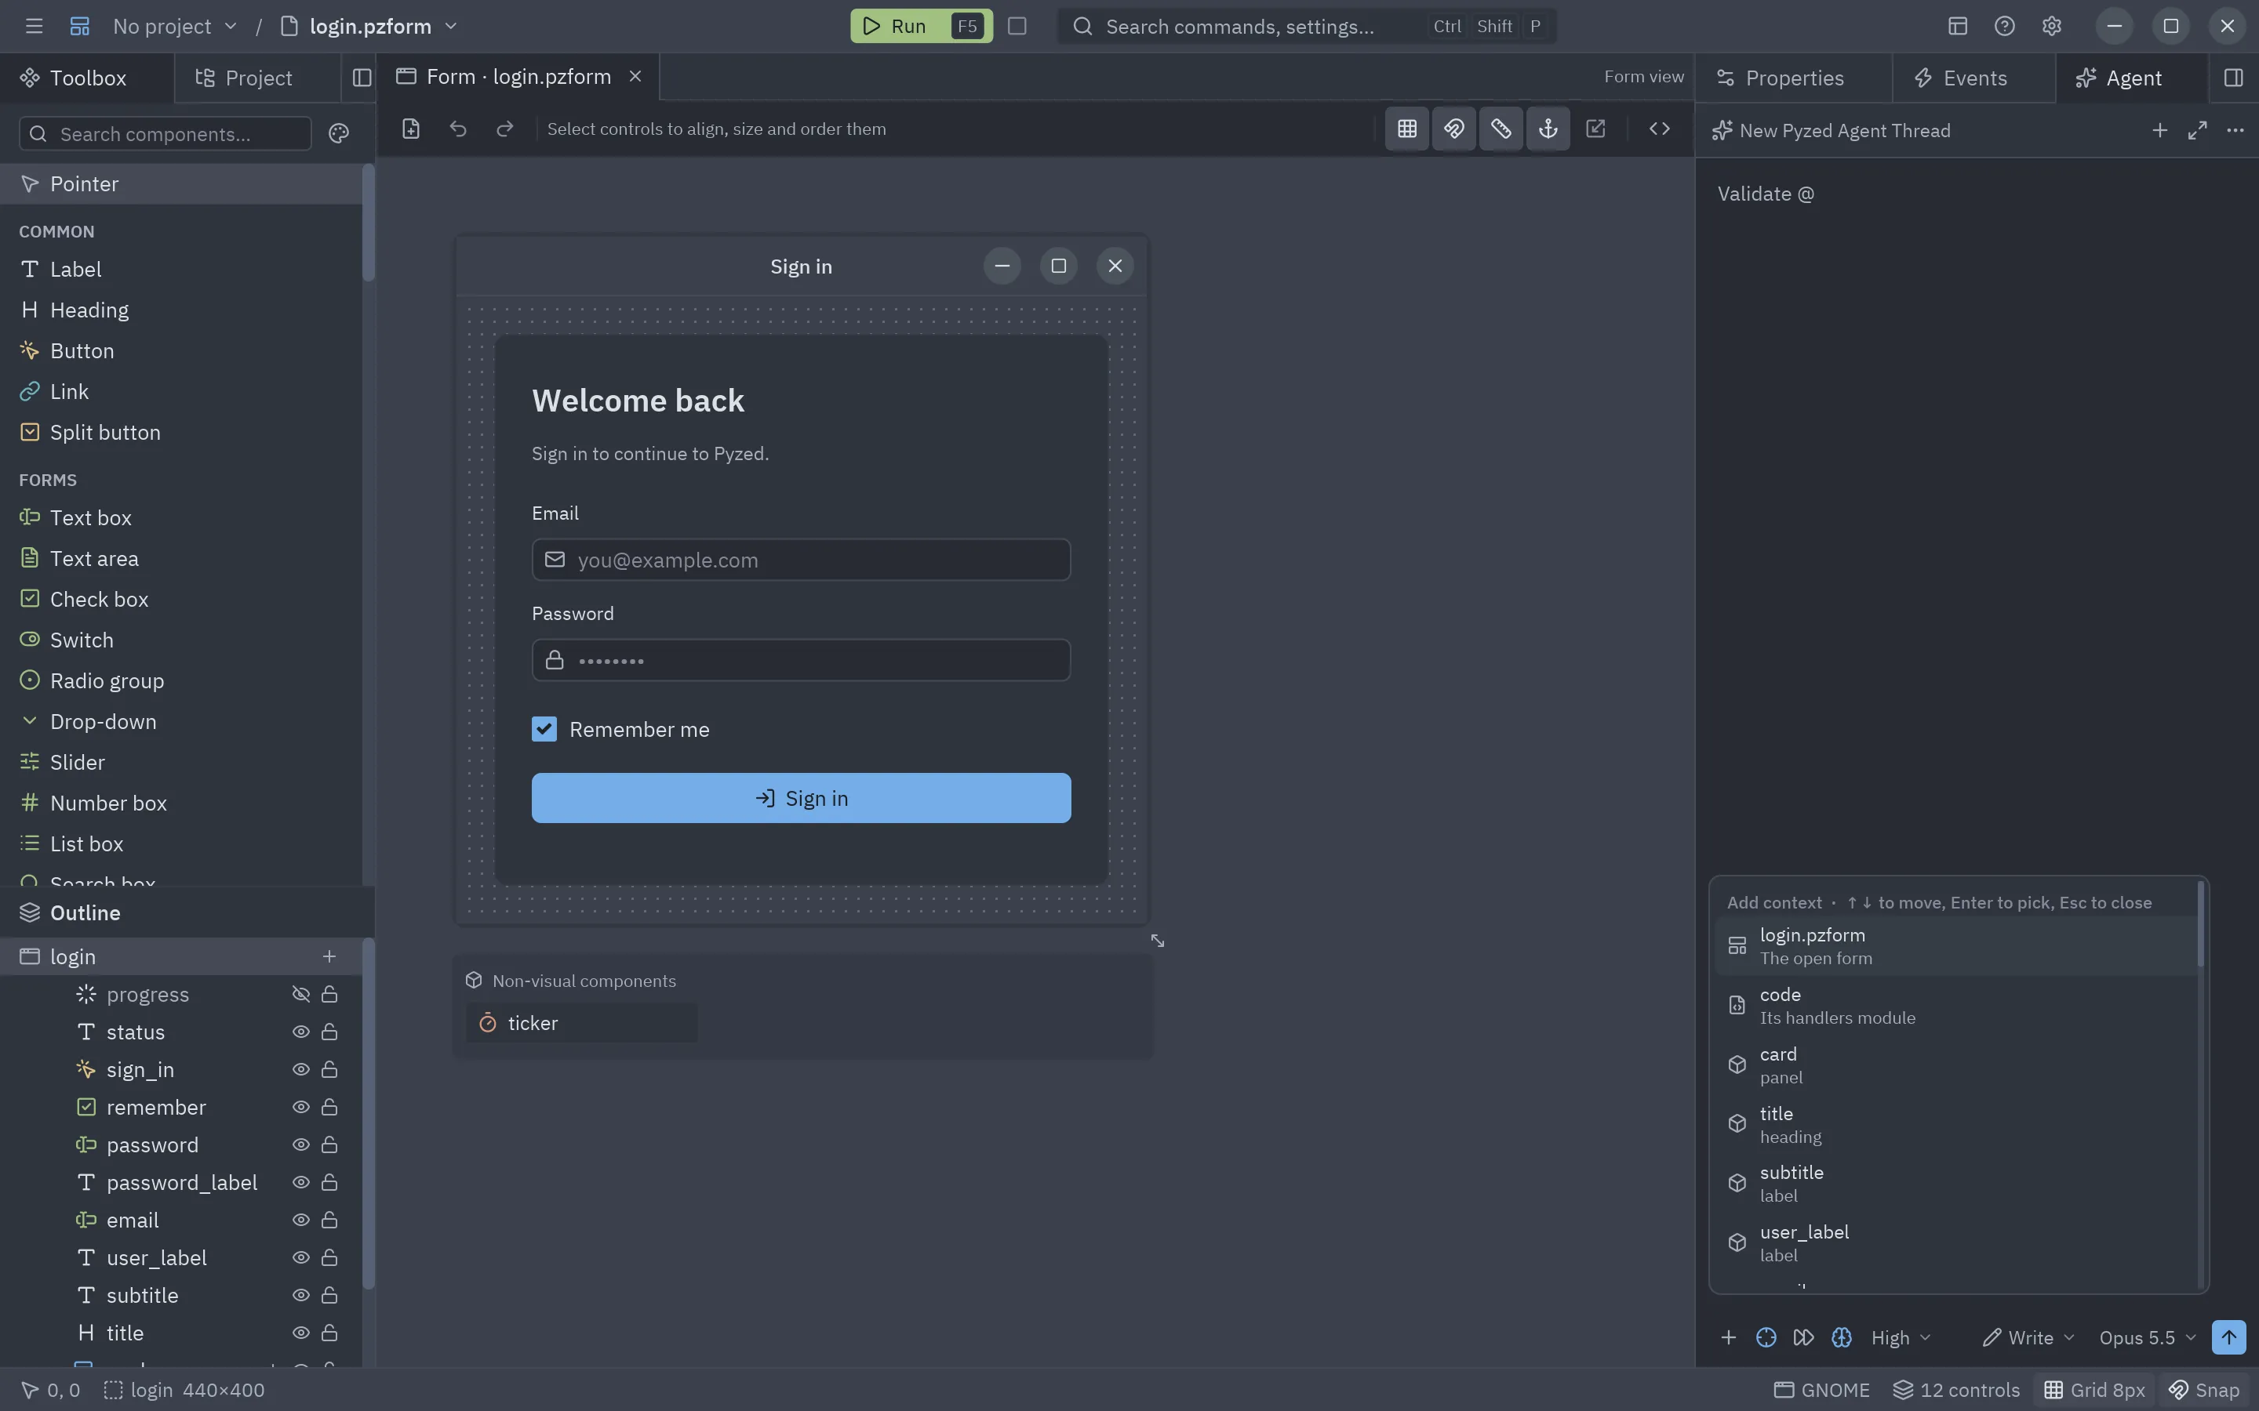Image resolution: width=2259 pixels, height=1411 pixels.
Task: Toggle Snap in the status bar
Action: pyautogui.click(x=2203, y=1390)
